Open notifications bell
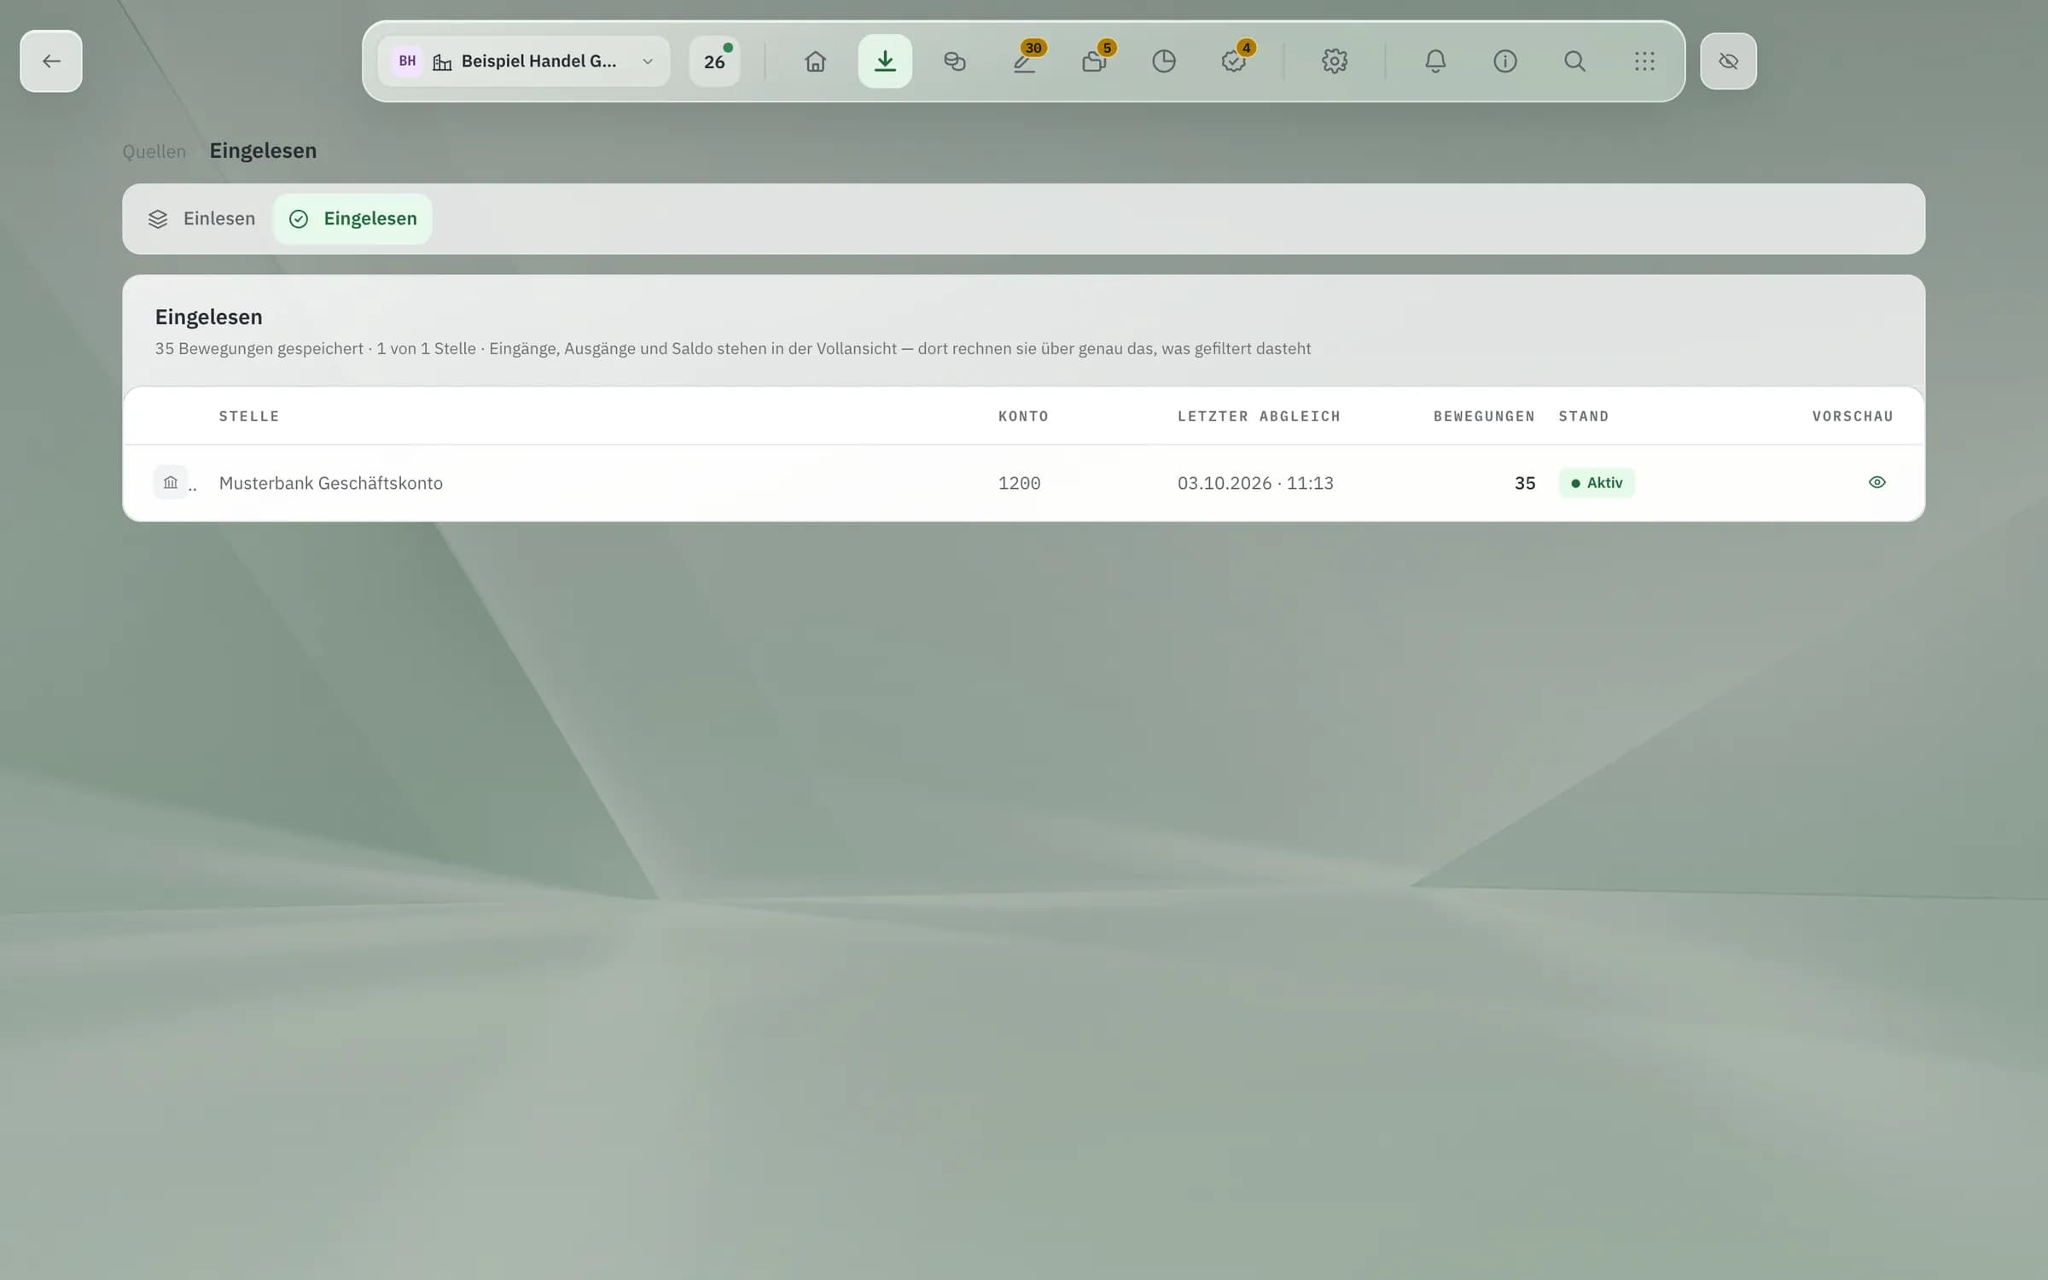This screenshot has width=2048, height=1280. 1435,61
